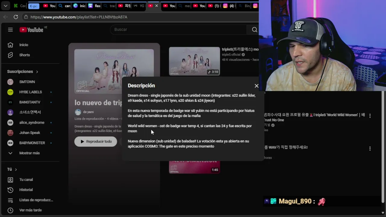Open the Tu canal link
The height and width of the screenshot is (217, 386).
coord(26,180)
